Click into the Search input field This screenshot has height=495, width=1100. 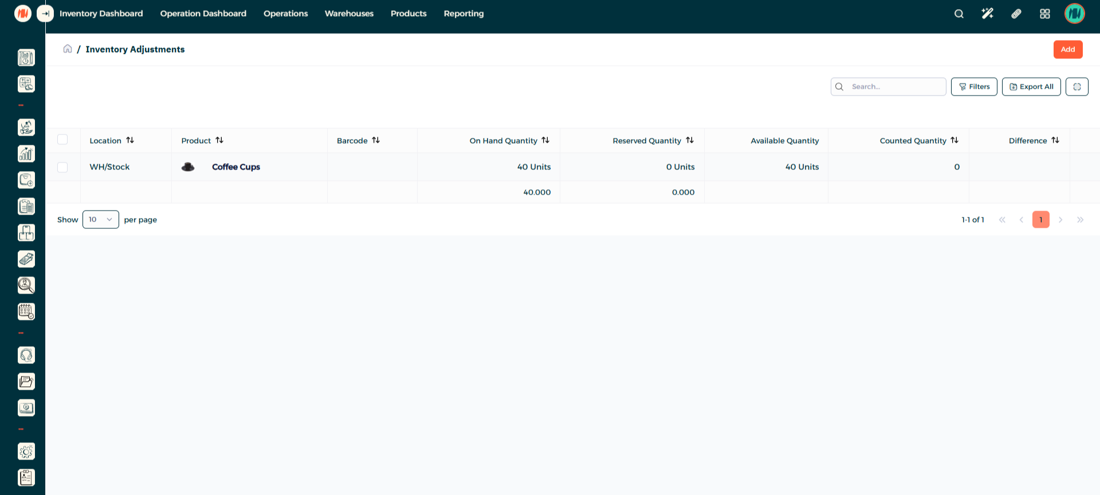click(x=894, y=87)
